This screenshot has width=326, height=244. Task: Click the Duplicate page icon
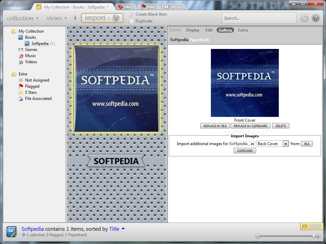(132, 21)
